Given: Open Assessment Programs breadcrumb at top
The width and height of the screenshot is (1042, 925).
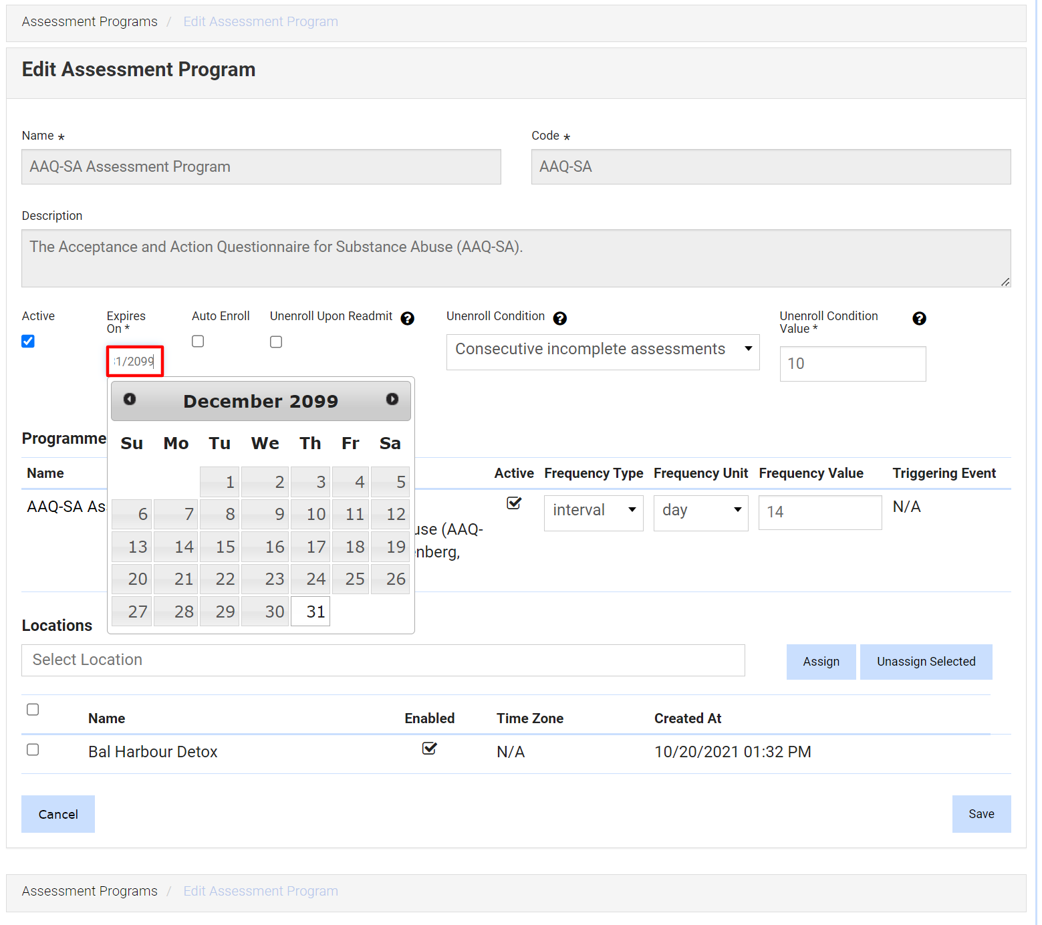Looking at the screenshot, I should [90, 22].
